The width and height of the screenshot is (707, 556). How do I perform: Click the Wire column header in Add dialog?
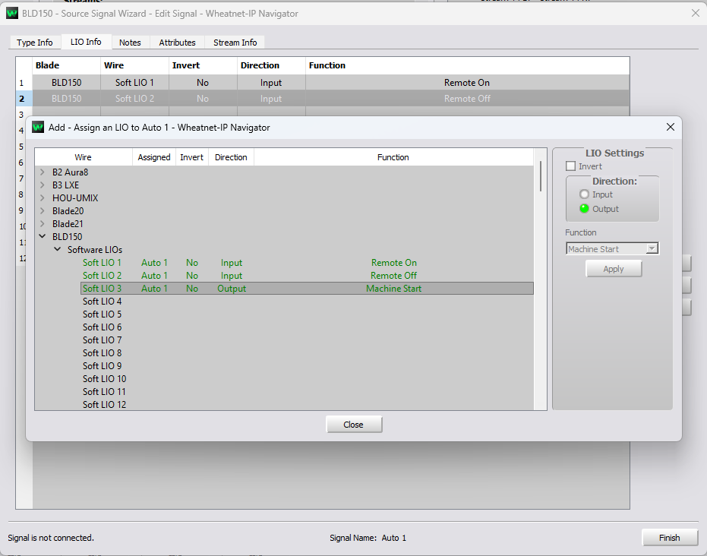[84, 157]
